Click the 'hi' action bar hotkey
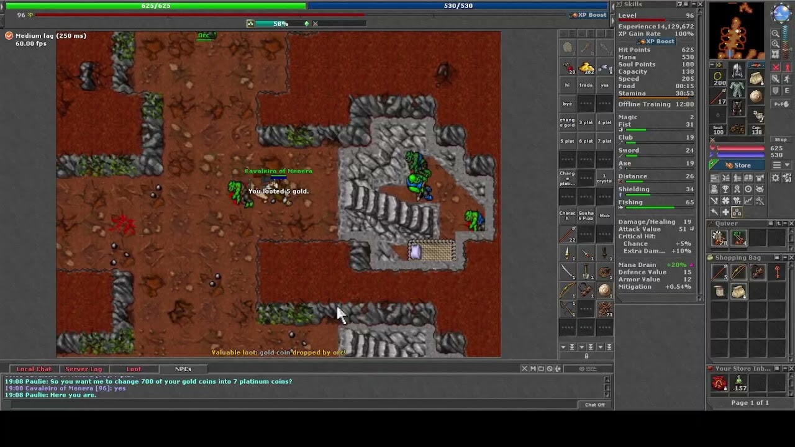 coord(568,85)
